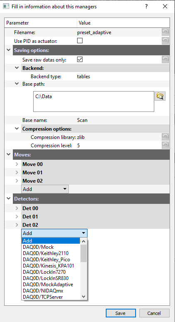Viewport: 175px width, 322px height.
Task: Choose DAQ0D/NIDAQmx detector
Action: pos(51,290)
